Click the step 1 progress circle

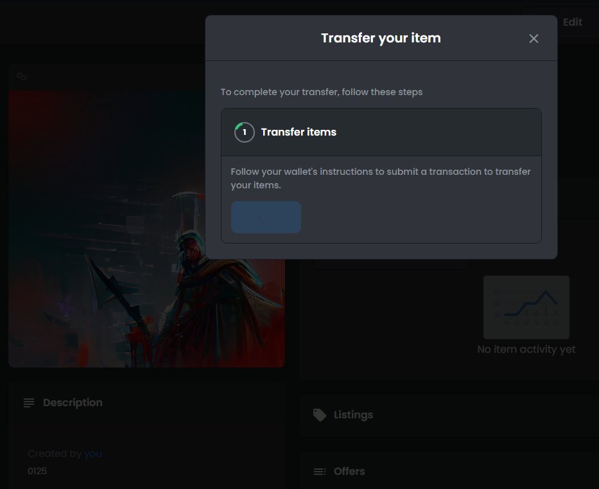[245, 132]
